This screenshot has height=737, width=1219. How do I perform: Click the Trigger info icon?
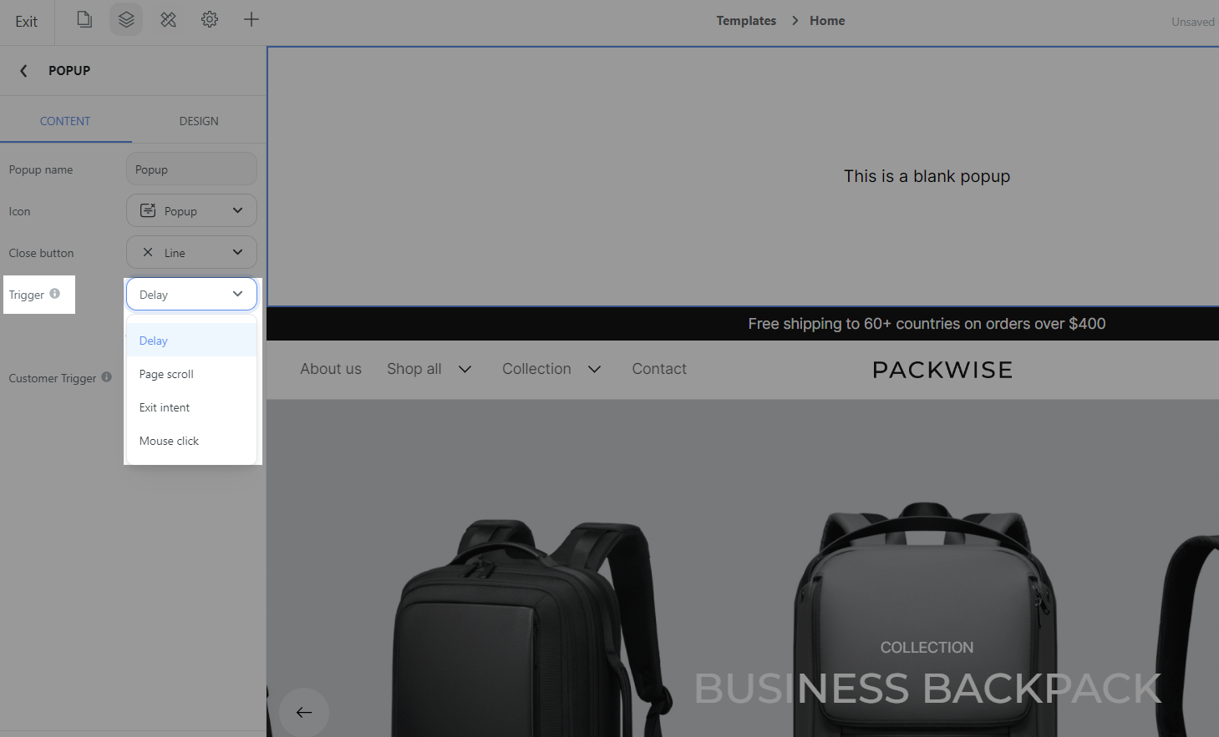pos(55,294)
